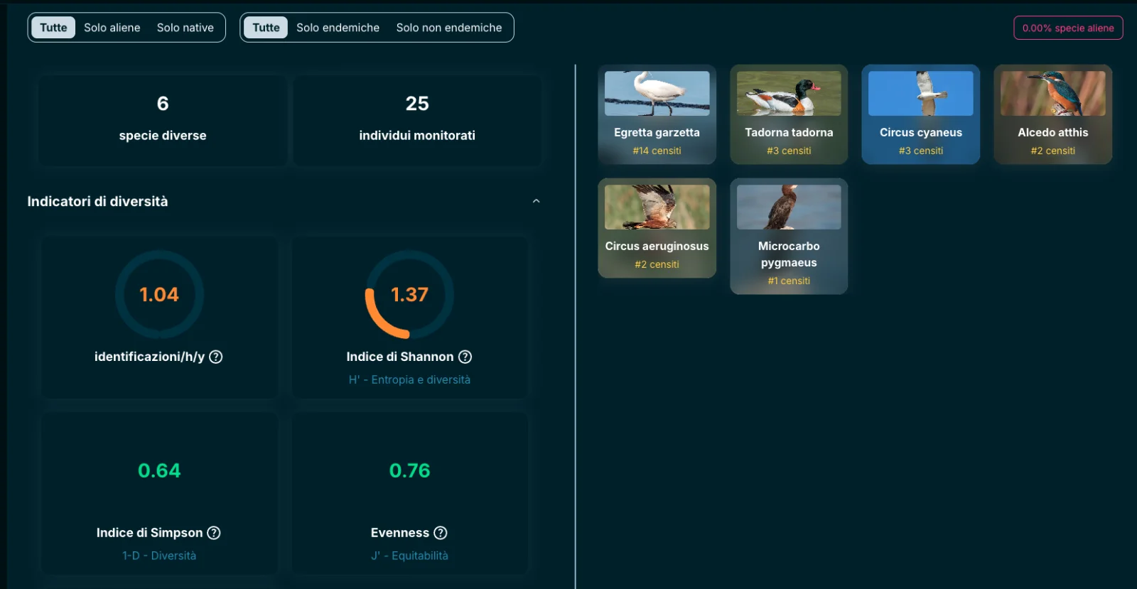The image size is (1137, 589).
Task: Click the Shannon index 1.37 circular gauge
Action: pos(409,294)
